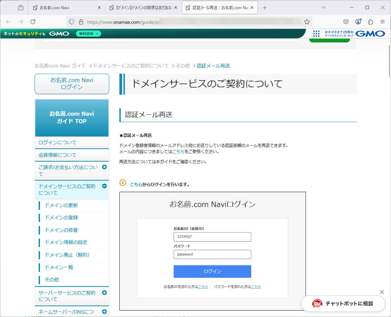Open a new tab with plus button
Screen dimensions: 391x317
click(x=265, y=7)
